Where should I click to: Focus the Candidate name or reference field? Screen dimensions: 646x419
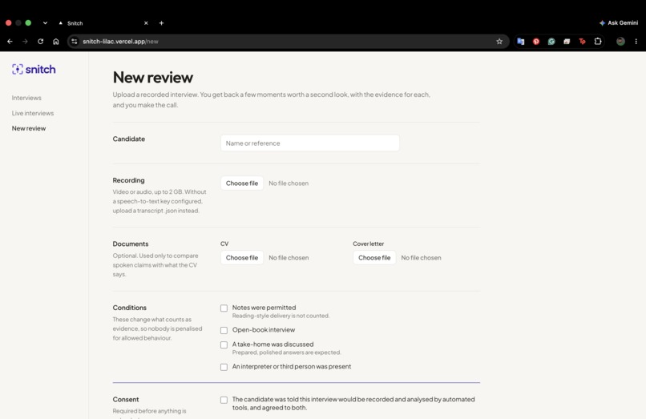[x=310, y=143]
